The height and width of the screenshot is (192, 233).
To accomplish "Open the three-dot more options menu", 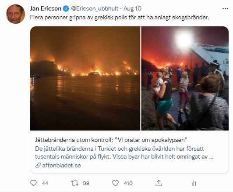I will tap(225, 9).
